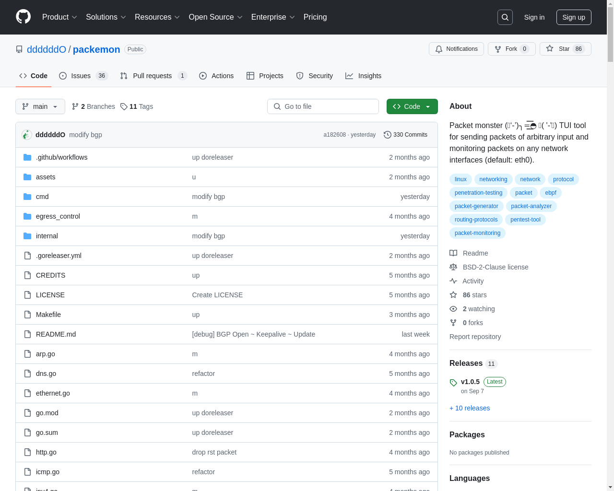
Task: Expand the Open Source dropdown
Action: tap(216, 17)
